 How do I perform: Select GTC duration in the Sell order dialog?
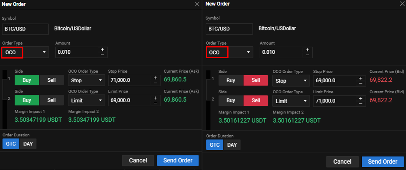(215, 145)
